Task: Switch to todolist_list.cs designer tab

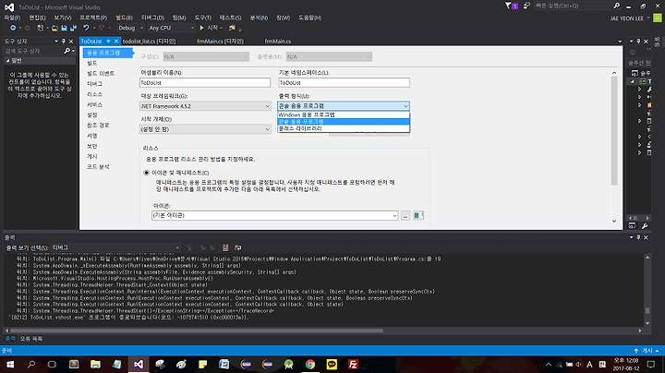Action: [150, 42]
